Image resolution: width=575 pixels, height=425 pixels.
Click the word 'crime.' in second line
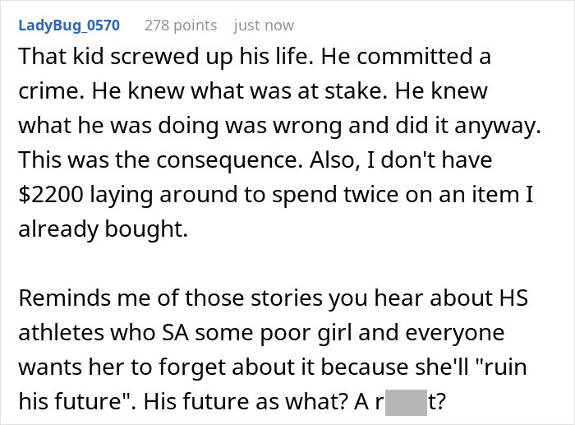51,91
